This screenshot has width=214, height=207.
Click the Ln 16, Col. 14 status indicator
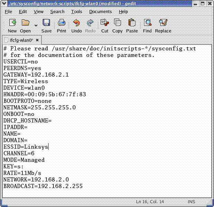tap(150, 202)
